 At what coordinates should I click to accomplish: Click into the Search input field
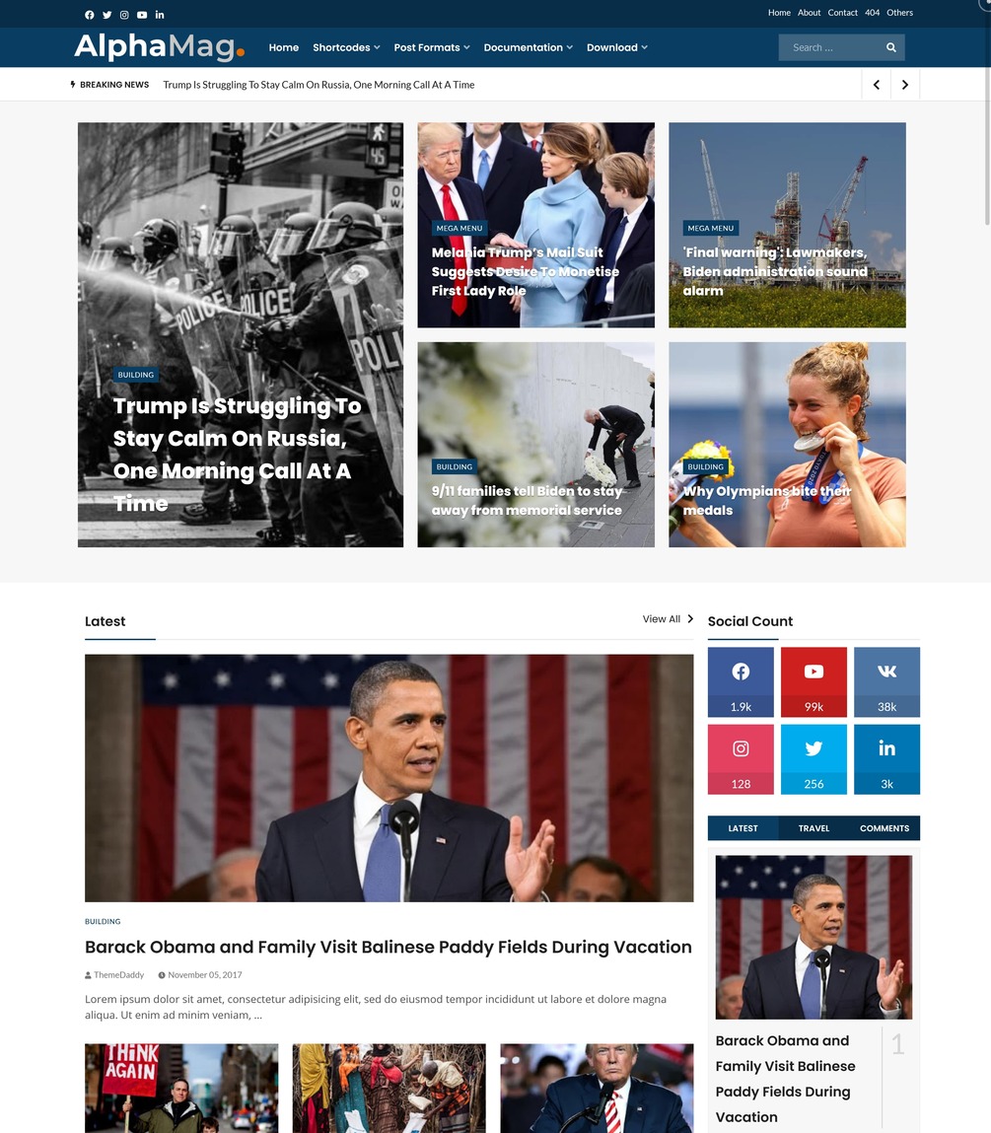click(x=831, y=47)
